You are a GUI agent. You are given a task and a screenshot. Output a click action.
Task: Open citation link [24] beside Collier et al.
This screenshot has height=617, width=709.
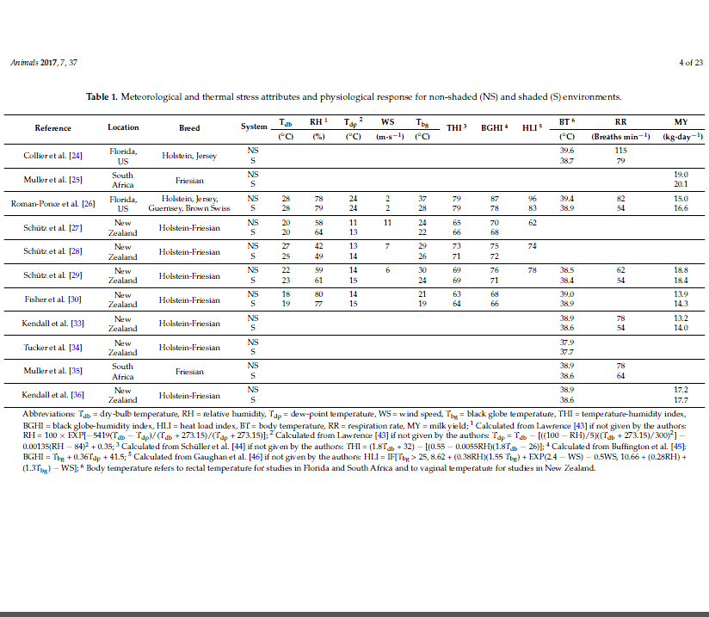point(76,156)
